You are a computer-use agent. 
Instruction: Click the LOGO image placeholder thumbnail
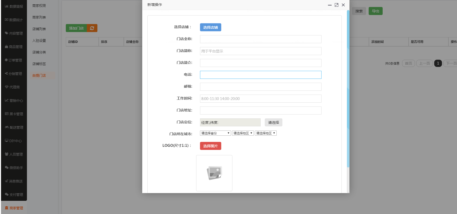(x=214, y=173)
